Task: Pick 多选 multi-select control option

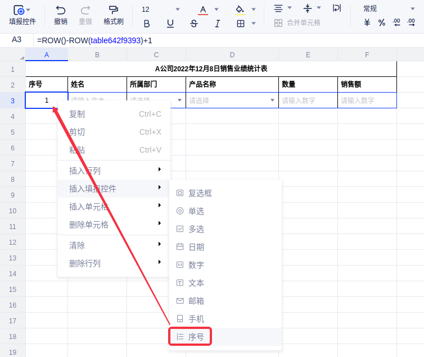Action: [x=196, y=229]
